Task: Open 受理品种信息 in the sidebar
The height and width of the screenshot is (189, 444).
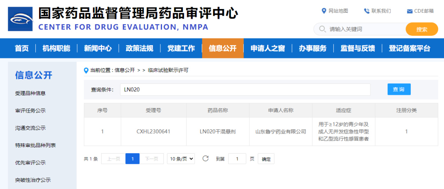Action: [x=30, y=93]
